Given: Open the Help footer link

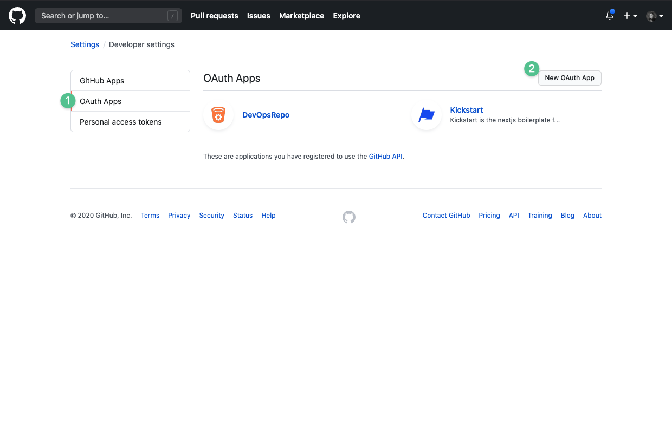Looking at the screenshot, I should click(x=268, y=216).
